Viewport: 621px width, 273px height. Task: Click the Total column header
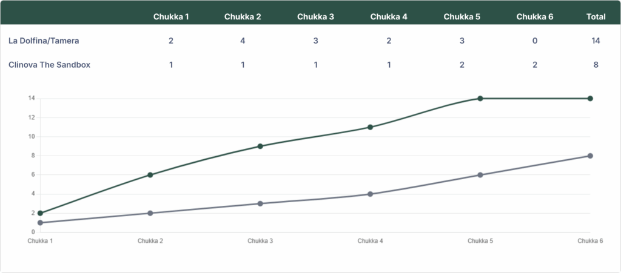click(596, 16)
